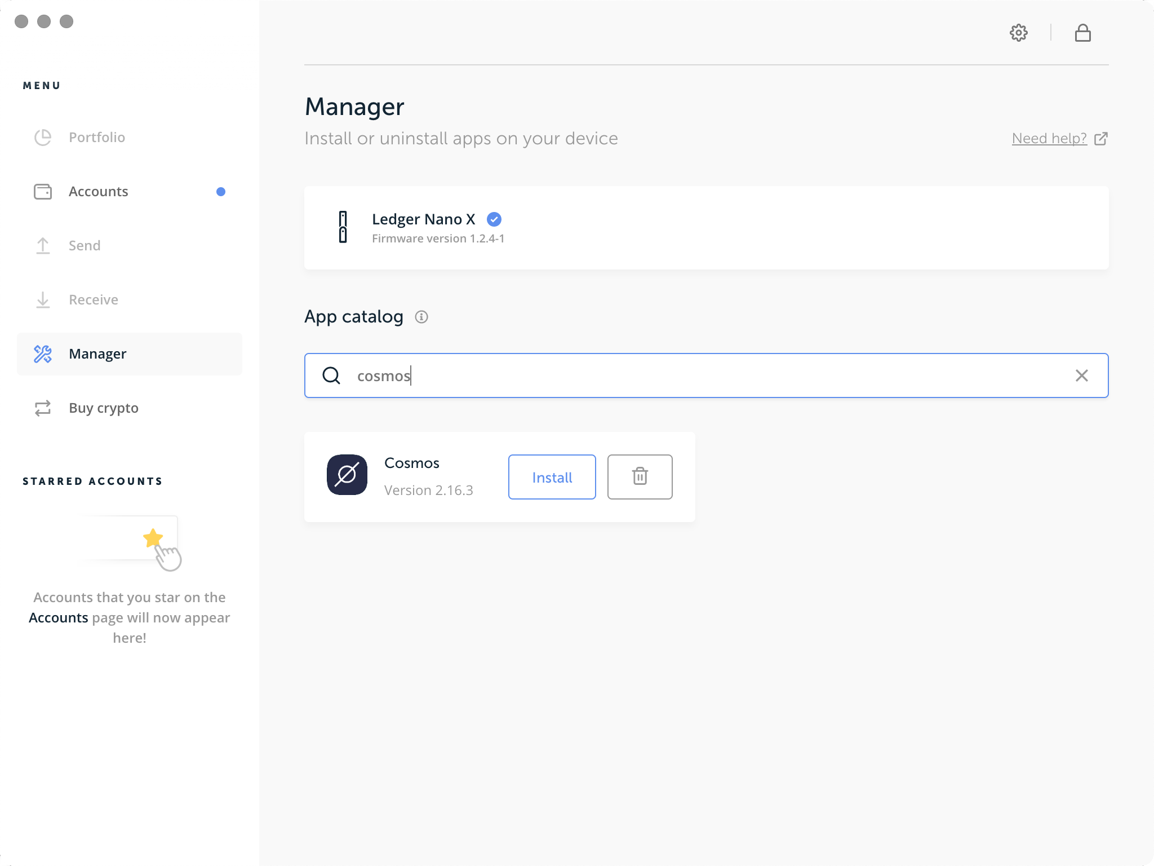Click the blue verified checkmark badge

(x=494, y=219)
